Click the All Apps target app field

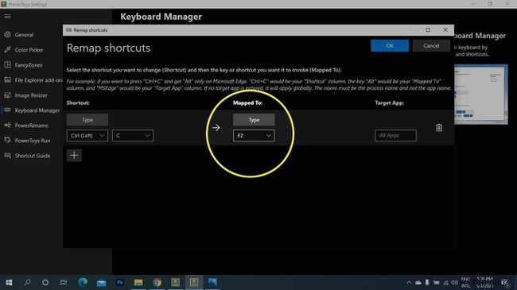coord(395,135)
